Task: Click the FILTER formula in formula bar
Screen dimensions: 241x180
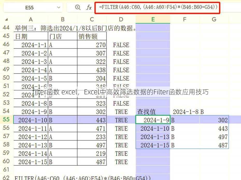Action: click(158, 7)
